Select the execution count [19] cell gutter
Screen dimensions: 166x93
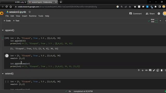click(7, 38)
